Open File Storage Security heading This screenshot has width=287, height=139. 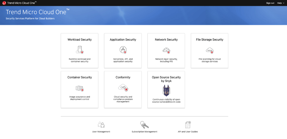point(210,40)
